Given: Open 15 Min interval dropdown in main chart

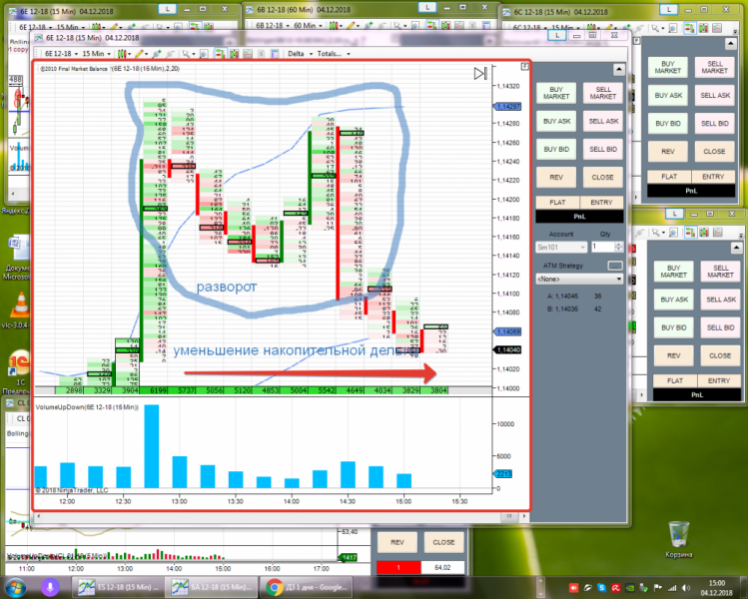Looking at the screenshot, I should pyautogui.click(x=97, y=54).
